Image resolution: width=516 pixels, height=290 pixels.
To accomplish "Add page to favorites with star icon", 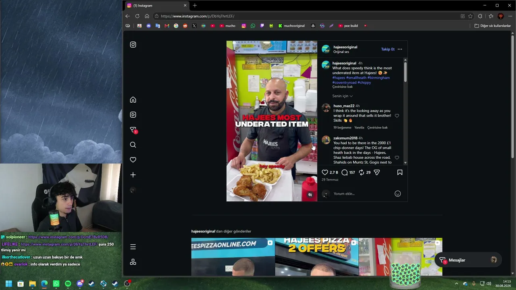I will 470,16.
